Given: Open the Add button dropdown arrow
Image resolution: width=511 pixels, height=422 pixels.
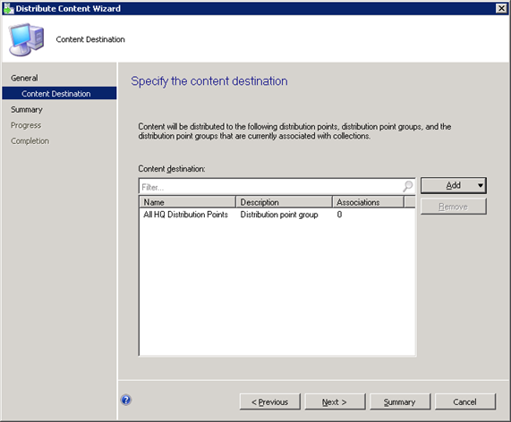Looking at the screenshot, I should click(x=480, y=185).
